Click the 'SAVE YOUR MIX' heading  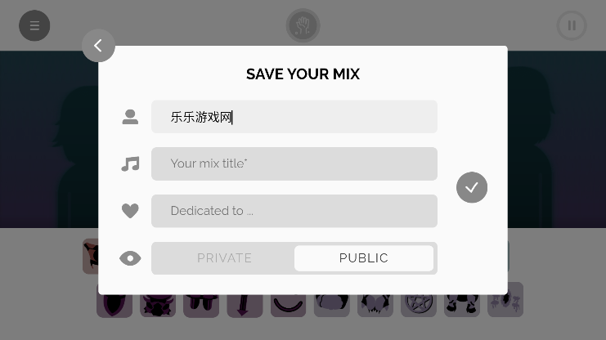coord(303,74)
